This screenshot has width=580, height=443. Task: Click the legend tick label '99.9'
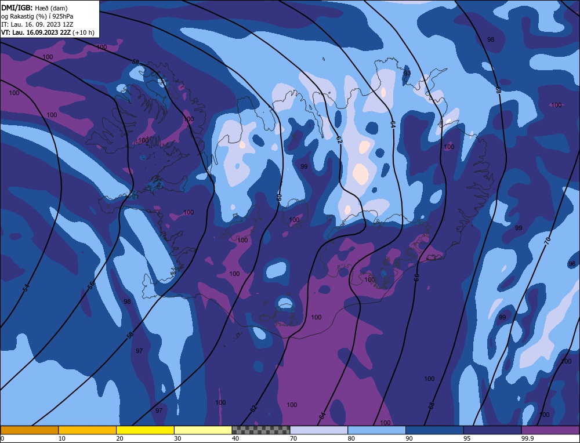(527, 438)
